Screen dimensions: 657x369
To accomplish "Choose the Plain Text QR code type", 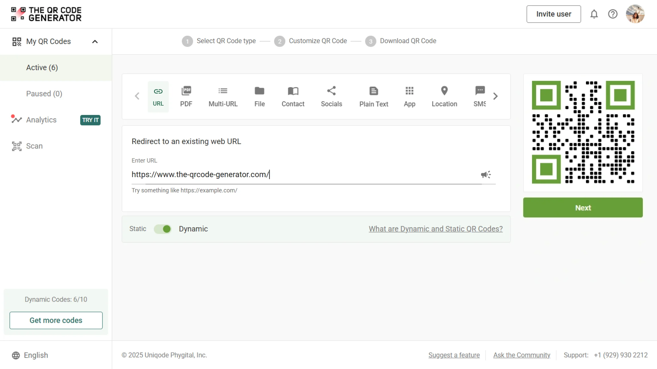I will tap(373, 97).
